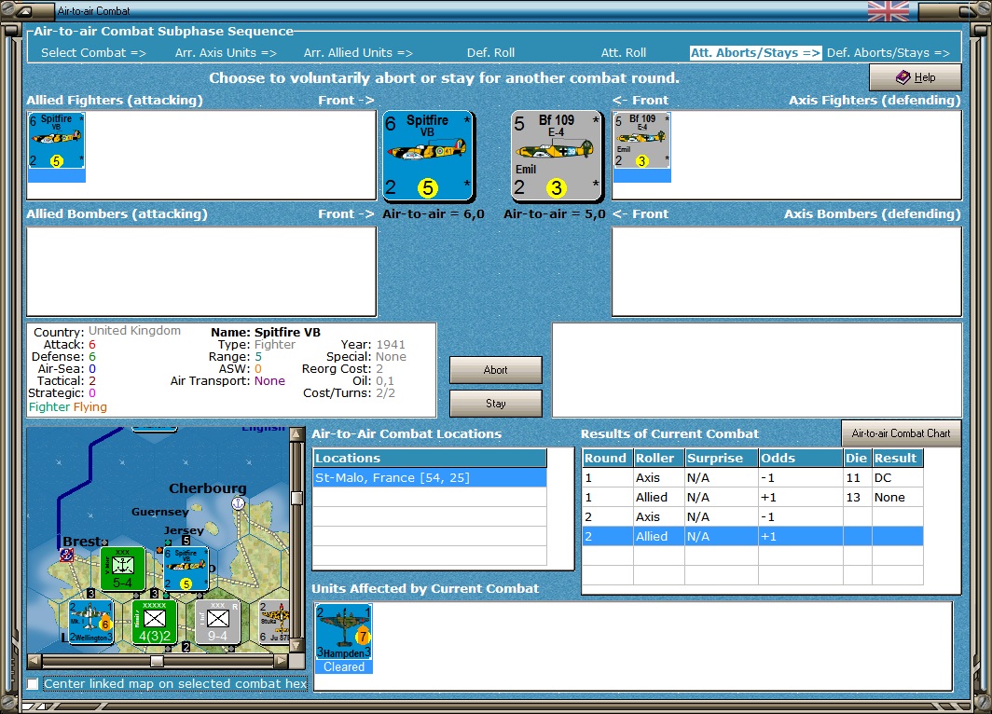This screenshot has width=992, height=714.
Task: Click the Result column header
Action: [x=897, y=458]
